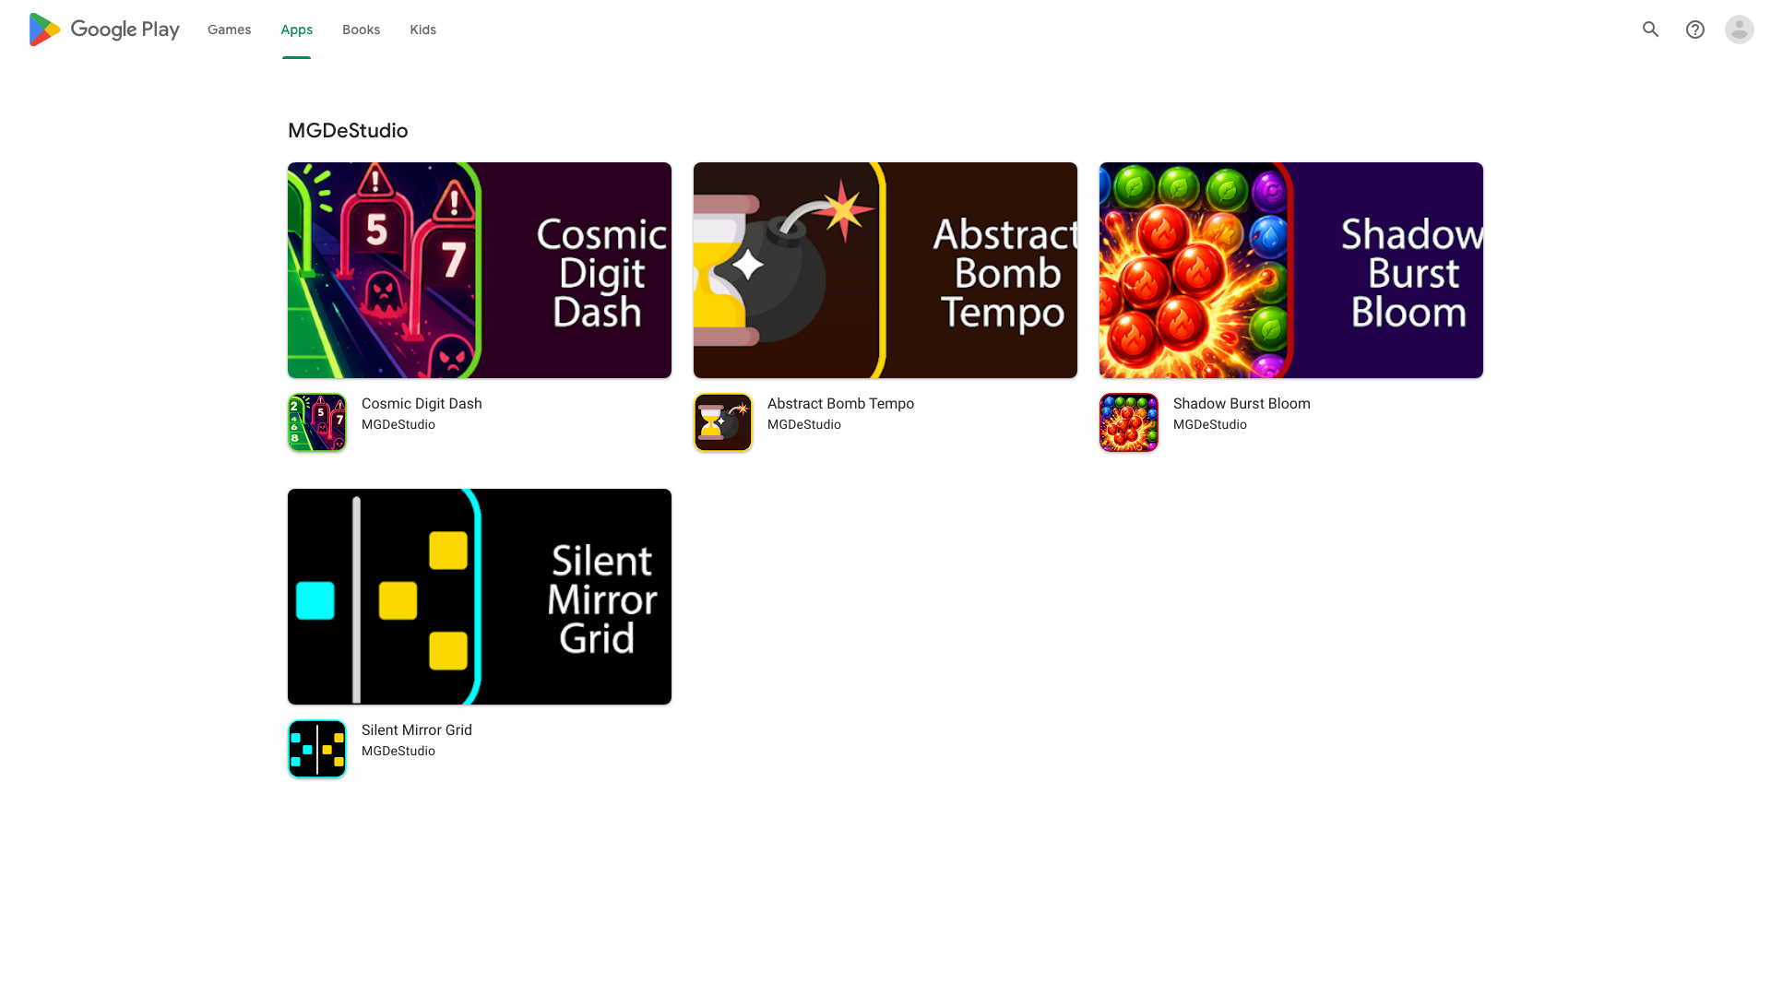The height and width of the screenshot is (996, 1771).
Task: Open the account avatar menu
Action: point(1740,30)
